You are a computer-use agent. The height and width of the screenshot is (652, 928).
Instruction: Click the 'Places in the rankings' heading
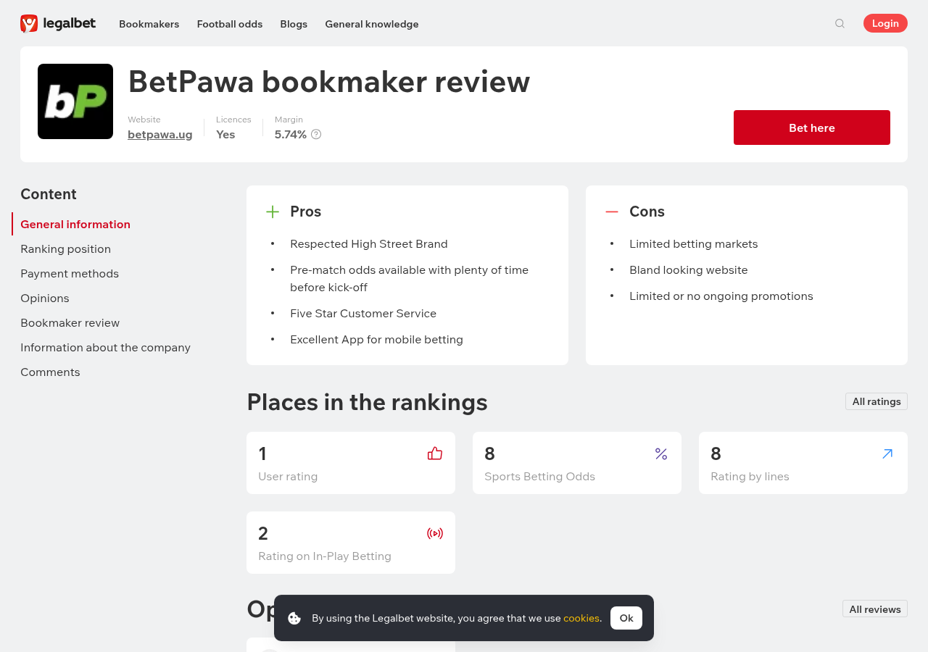pyautogui.click(x=367, y=401)
